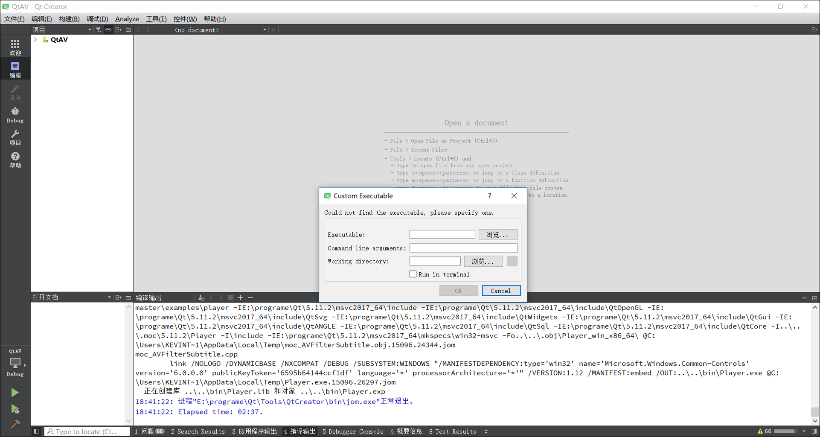Zoom in compile output with the plus icon
The height and width of the screenshot is (437, 820).
[x=241, y=297]
